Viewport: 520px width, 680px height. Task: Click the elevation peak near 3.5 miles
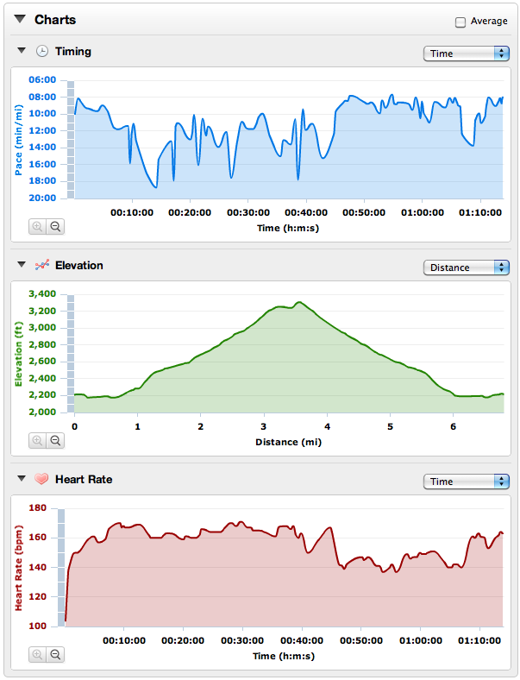[x=299, y=303]
